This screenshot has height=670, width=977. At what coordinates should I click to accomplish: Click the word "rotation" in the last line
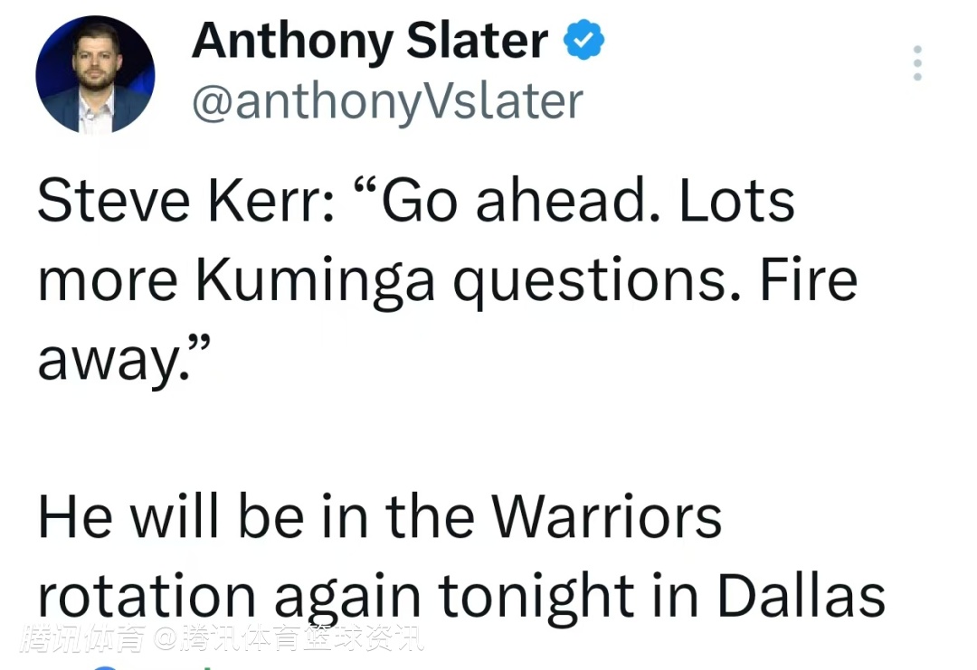(146, 597)
